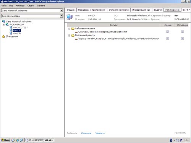This screenshot has height=143, width=191.
Task: Select the Наблюдение tab
Action: (x=172, y=10)
